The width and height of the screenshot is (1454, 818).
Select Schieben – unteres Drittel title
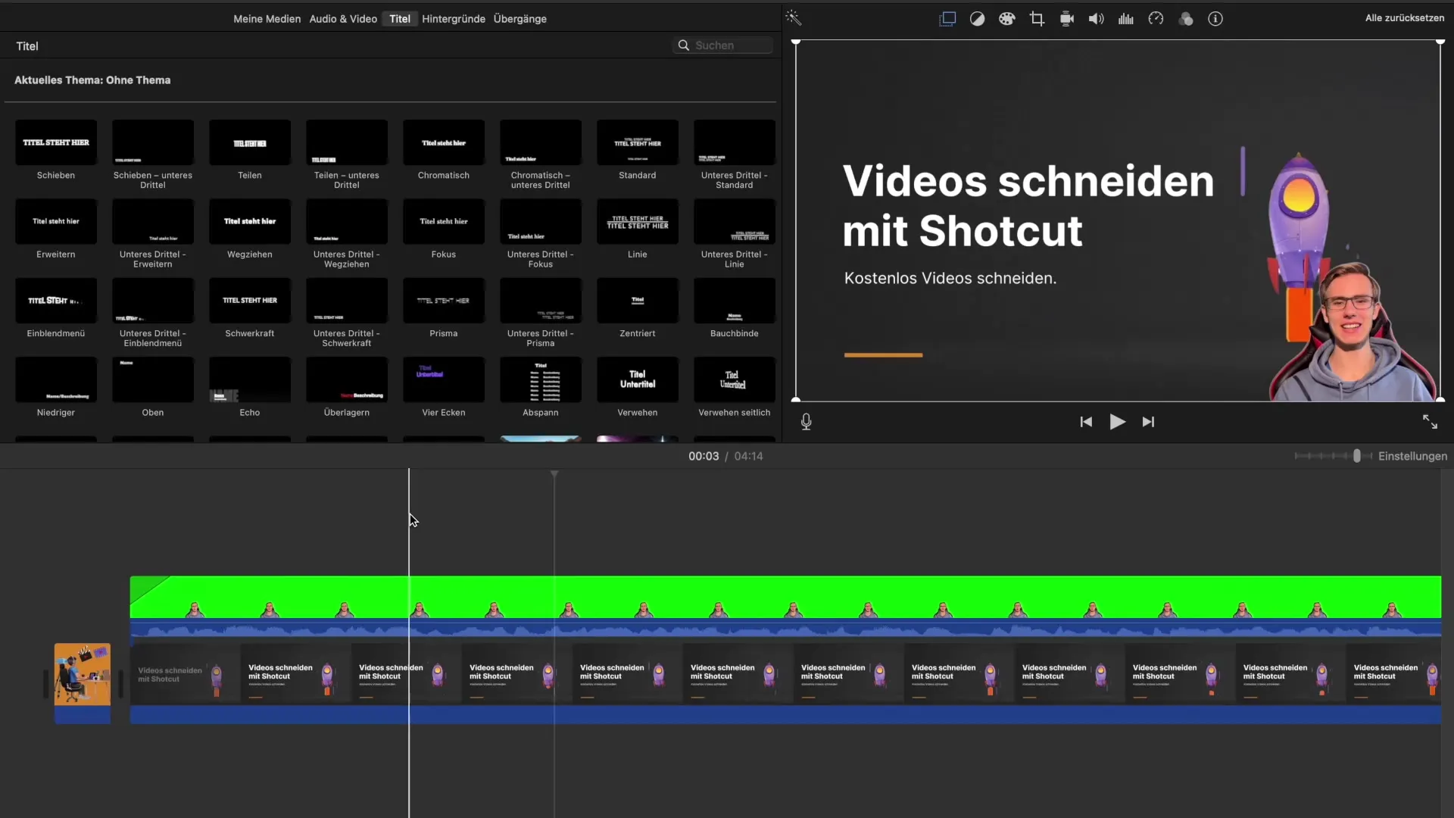(x=153, y=142)
